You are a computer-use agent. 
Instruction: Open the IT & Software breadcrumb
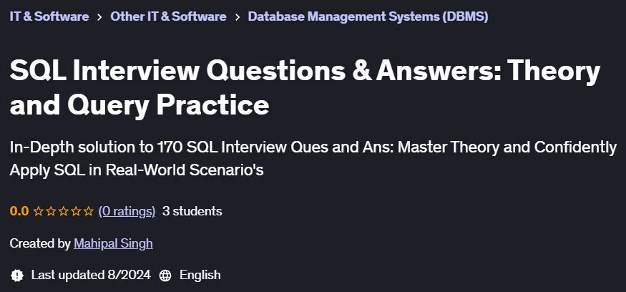pyautogui.click(x=49, y=16)
